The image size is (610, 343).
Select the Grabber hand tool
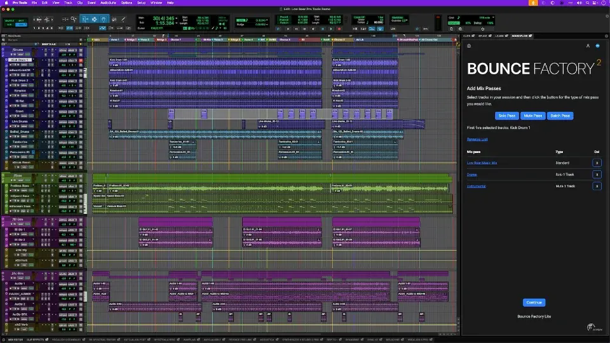tap(103, 19)
